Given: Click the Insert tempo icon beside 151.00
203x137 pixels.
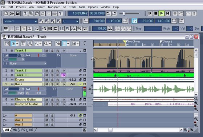Looking at the screenshot, I should [110, 29].
